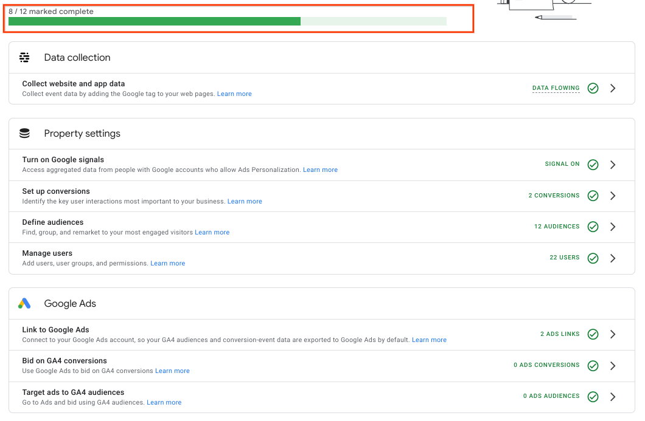Open Learn more link under Define audiences
This screenshot has width=645, height=421.
tap(212, 232)
